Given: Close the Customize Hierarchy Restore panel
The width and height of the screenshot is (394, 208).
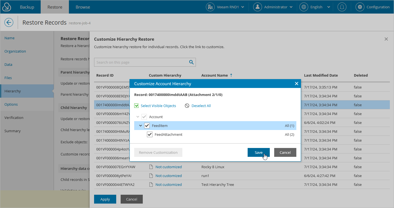Looking at the screenshot, I should (x=386, y=39).
